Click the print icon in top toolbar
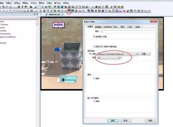The width and height of the screenshot is (173, 127). (x=19, y=7)
